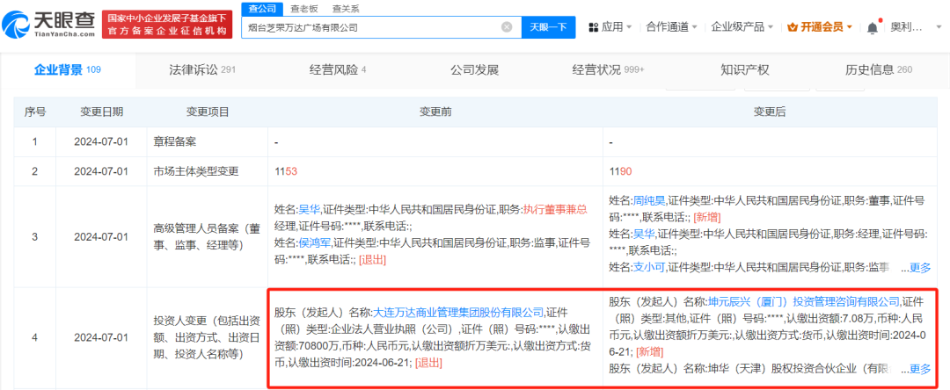
Task: Open the 开通会员 dropdown arrow
Action: (849, 27)
